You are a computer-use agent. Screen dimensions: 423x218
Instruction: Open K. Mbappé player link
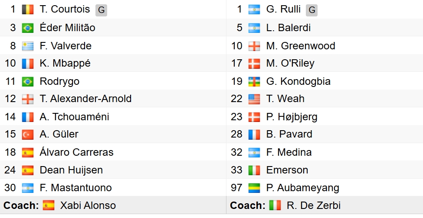point(65,64)
